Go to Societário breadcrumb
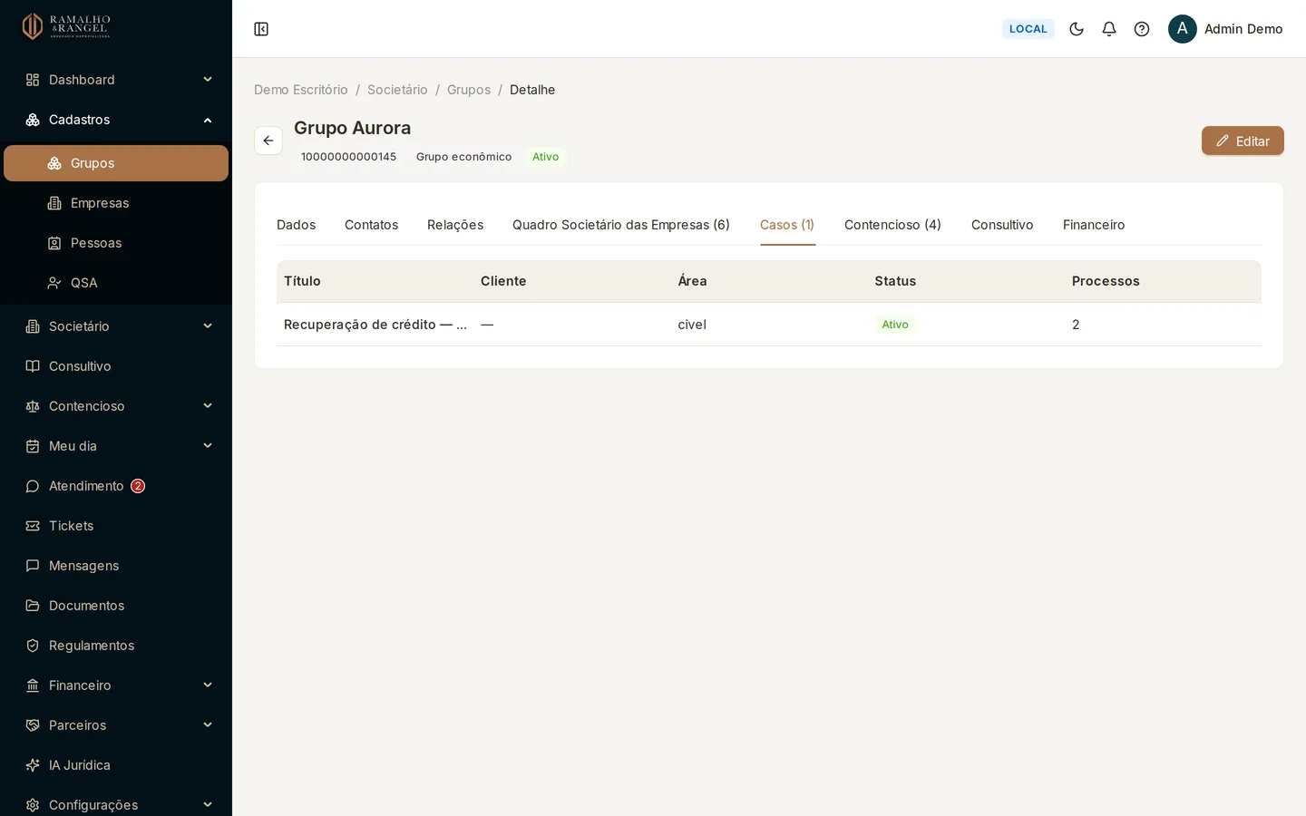 coord(397,90)
